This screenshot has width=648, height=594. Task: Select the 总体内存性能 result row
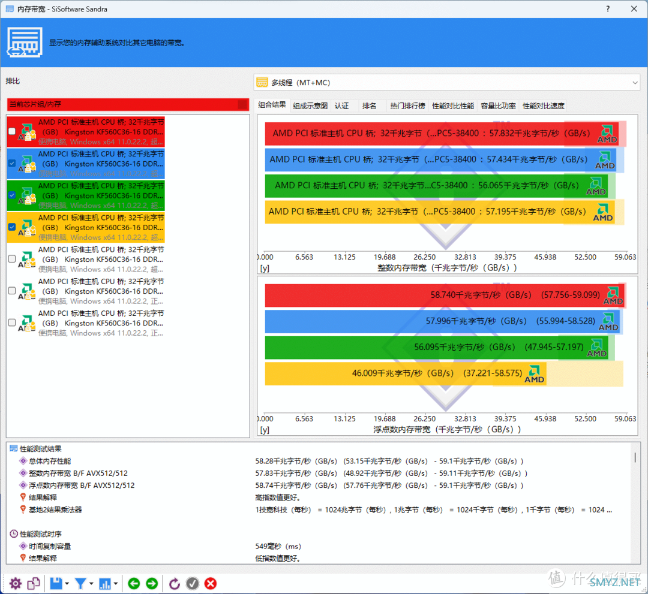pos(318,461)
